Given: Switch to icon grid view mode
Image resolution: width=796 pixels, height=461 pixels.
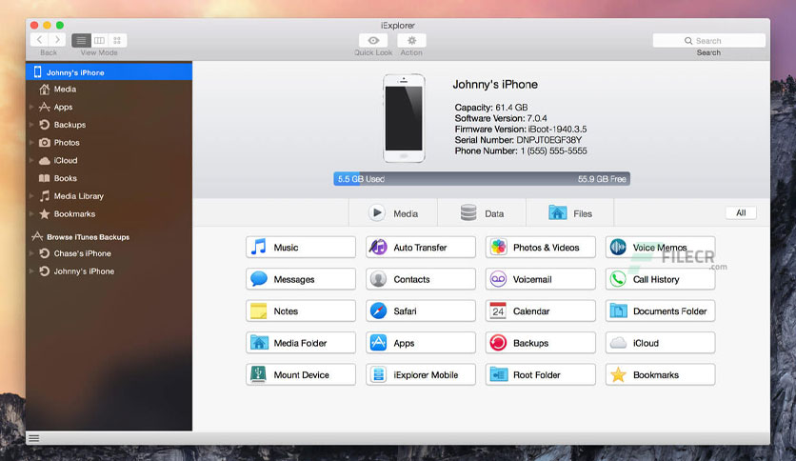Looking at the screenshot, I should pyautogui.click(x=117, y=40).
